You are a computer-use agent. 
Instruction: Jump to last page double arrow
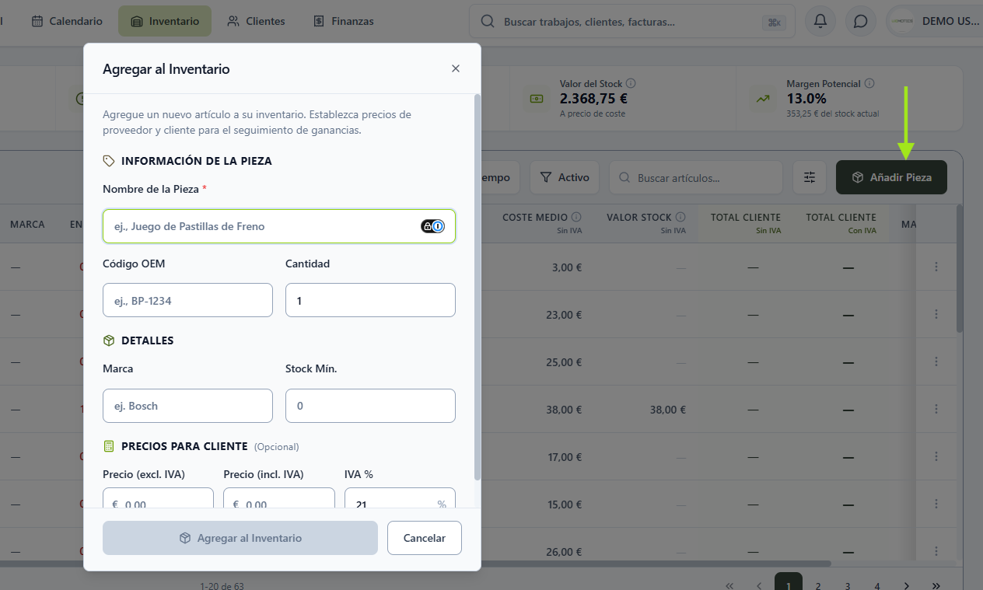tap(936, 585)
